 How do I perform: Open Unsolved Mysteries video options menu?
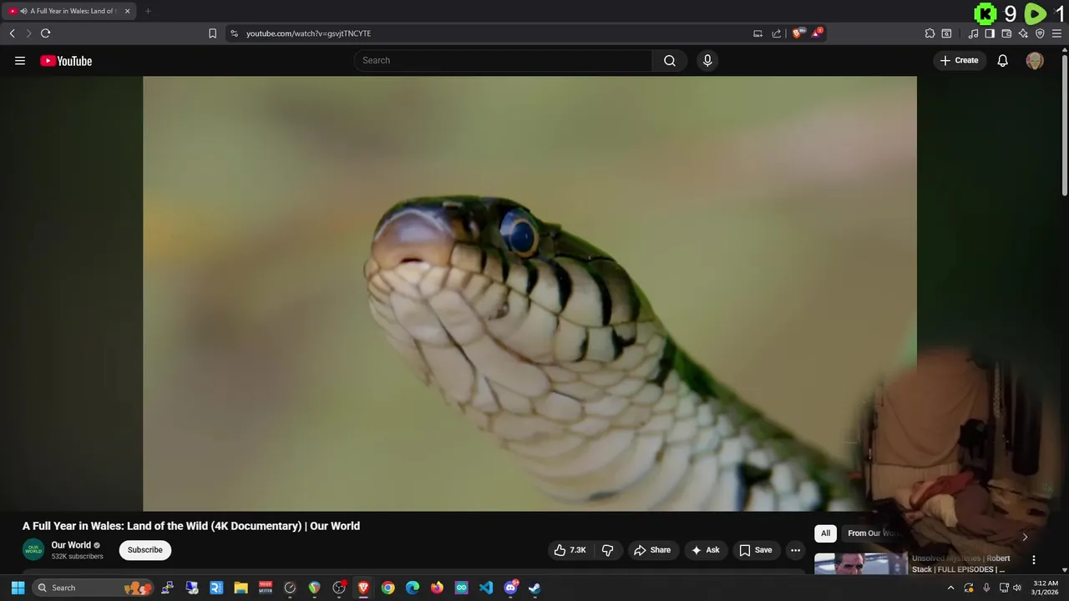click(x=1034, y=560)
